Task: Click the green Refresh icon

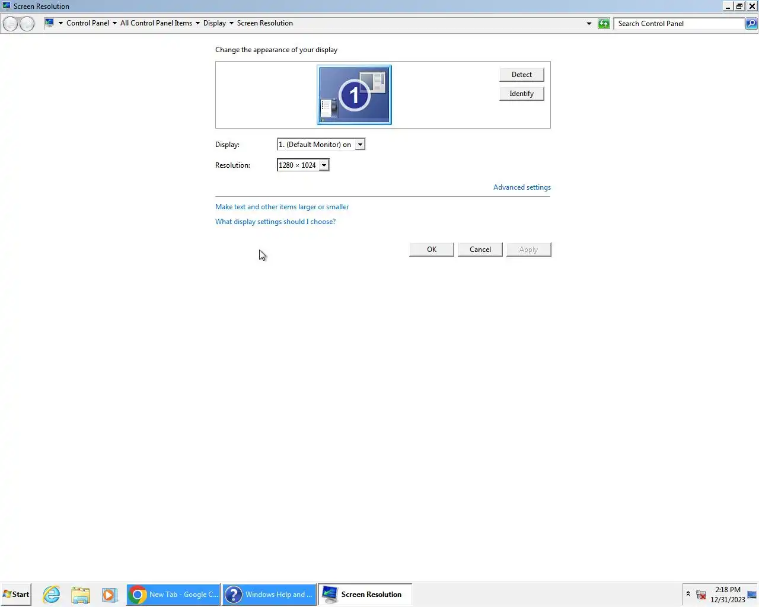Action: click(x=604, y=24)
